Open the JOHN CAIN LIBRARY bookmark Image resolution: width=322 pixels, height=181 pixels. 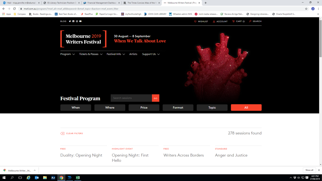coord(155,14)
